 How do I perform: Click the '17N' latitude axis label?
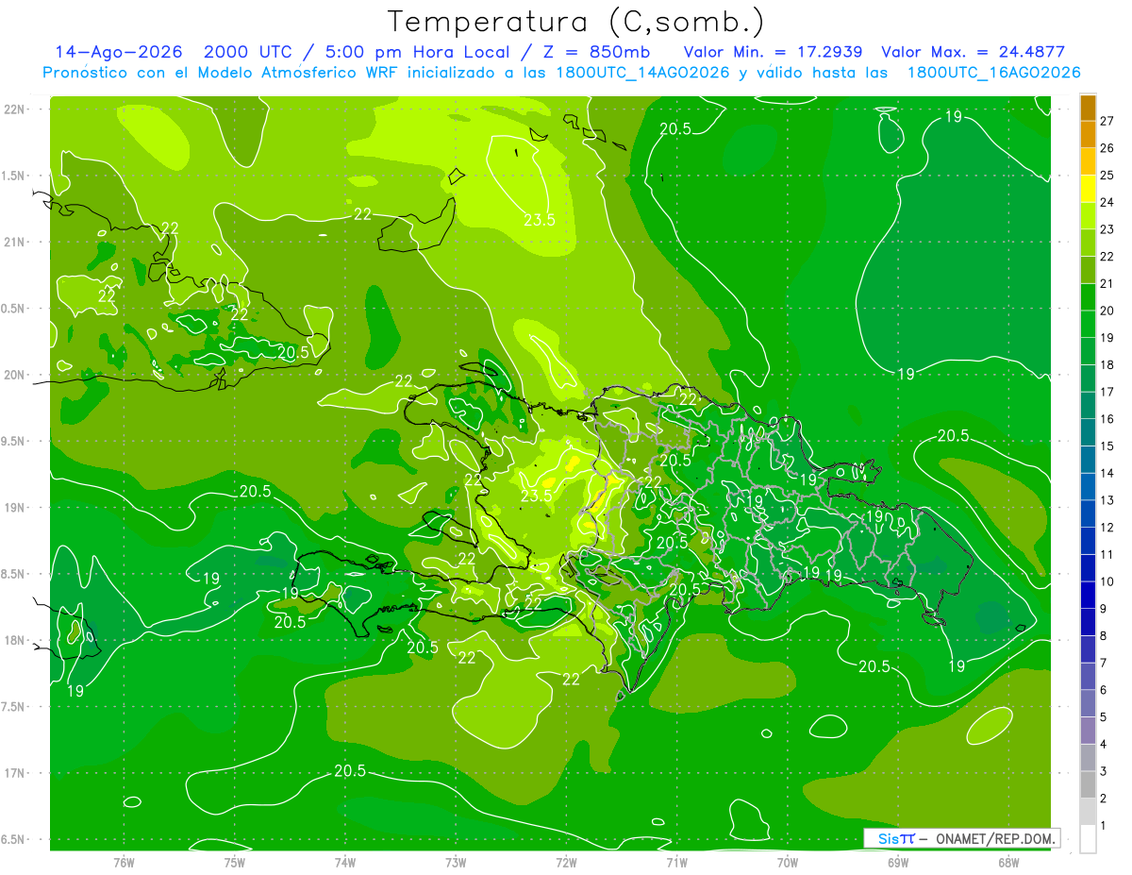14,773
